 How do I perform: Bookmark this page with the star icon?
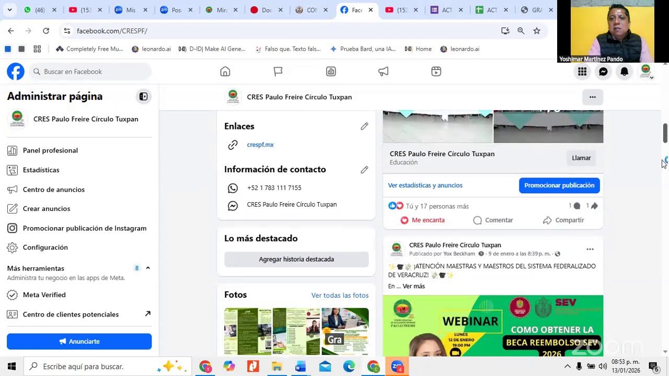click(x=537, y=31)
